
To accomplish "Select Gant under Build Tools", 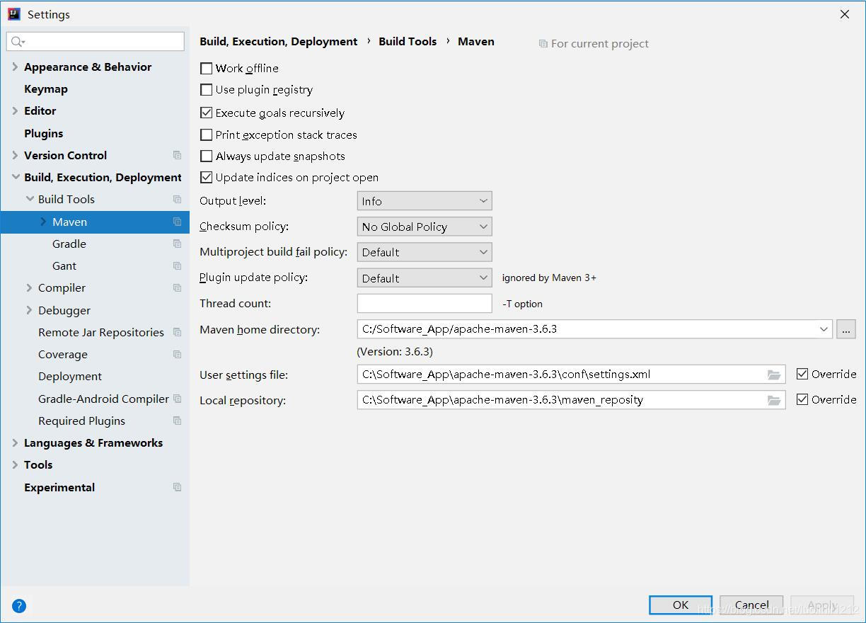I will click(64, 265).
